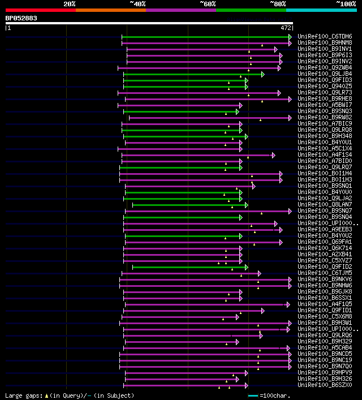Open hit UniRef100_B9HNM8
Viewport: 362px width, 400px height.
click(325, 42)
